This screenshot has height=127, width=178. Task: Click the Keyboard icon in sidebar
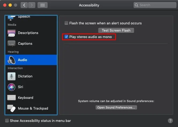click(x=12, y=98)
